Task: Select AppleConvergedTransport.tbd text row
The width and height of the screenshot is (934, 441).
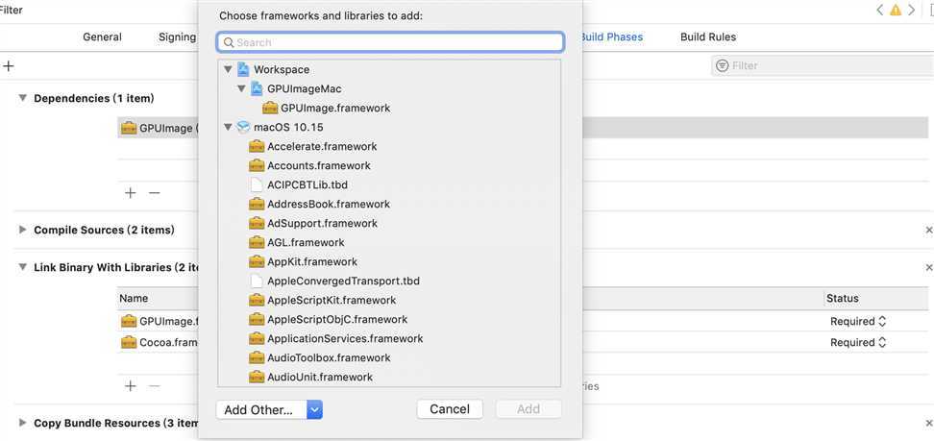Action: coord(344,281)
